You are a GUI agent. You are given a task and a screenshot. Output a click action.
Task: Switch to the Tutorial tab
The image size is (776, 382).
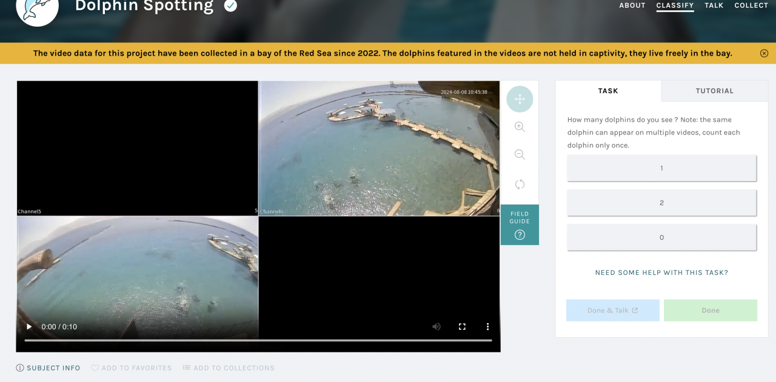[x=714, y=91]
